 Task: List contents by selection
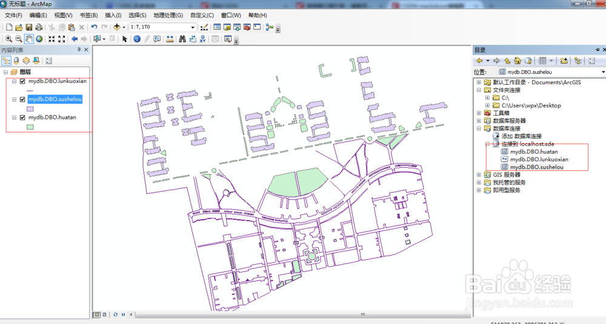pyautogui.click(x=36, y=61)
